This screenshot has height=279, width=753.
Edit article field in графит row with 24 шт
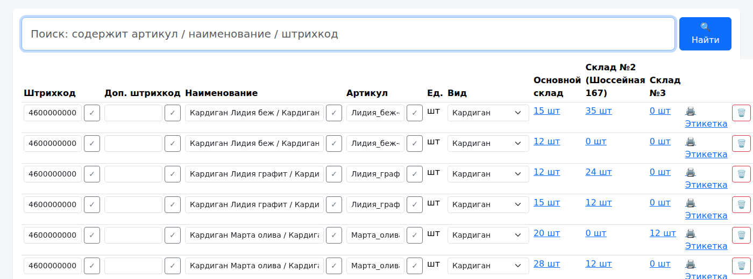tap(375, 174)
